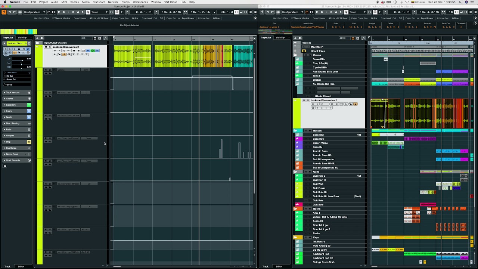Screen dimensions: 478x269
Task: Open Find Tracks magnifier in left window
Action: tap(105, 38)
